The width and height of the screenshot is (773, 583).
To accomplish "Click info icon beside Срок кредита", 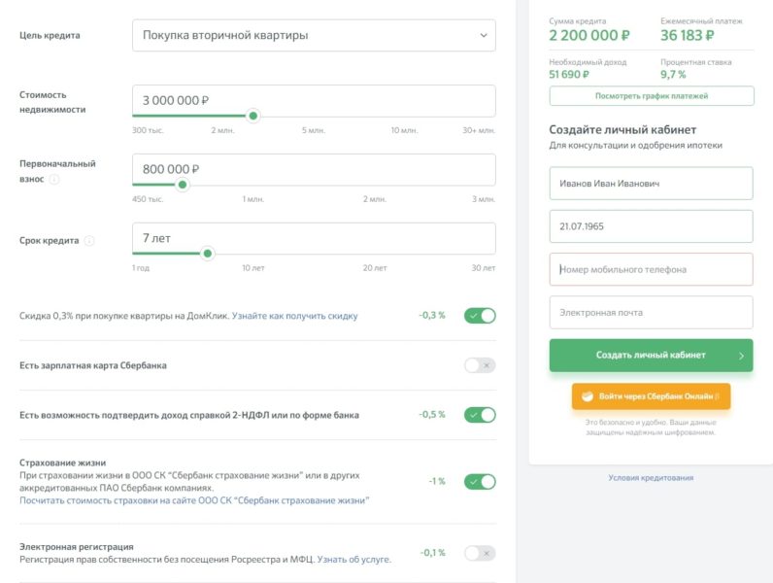I will 89,240.
